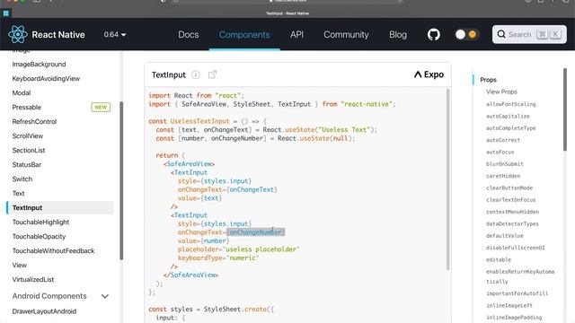This screenshot has height=323, width=575.
Task: Open SectionList in sidebar
Action: click(x=28, y=150)
